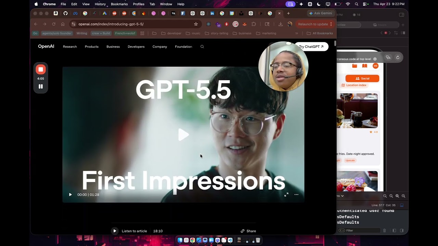Image resolution: width=438 pixels, height=246 pixels.
Task: Open the Developers nav menu
Action: [x=136, y=46]
